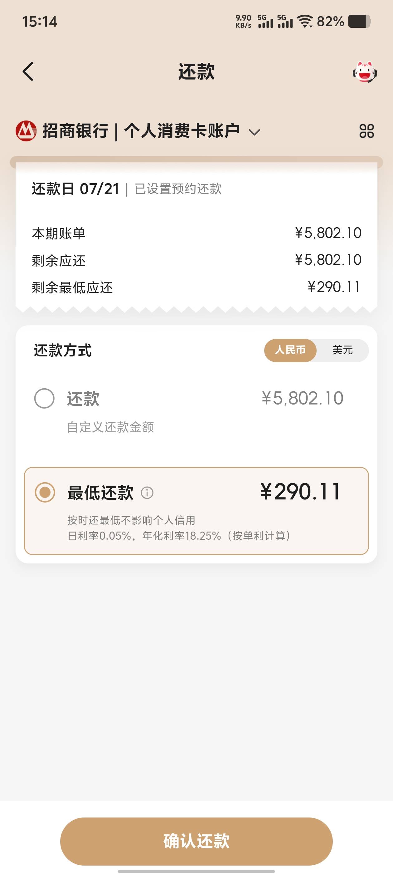Tap the back arrow icon

(x=28, y=71)
